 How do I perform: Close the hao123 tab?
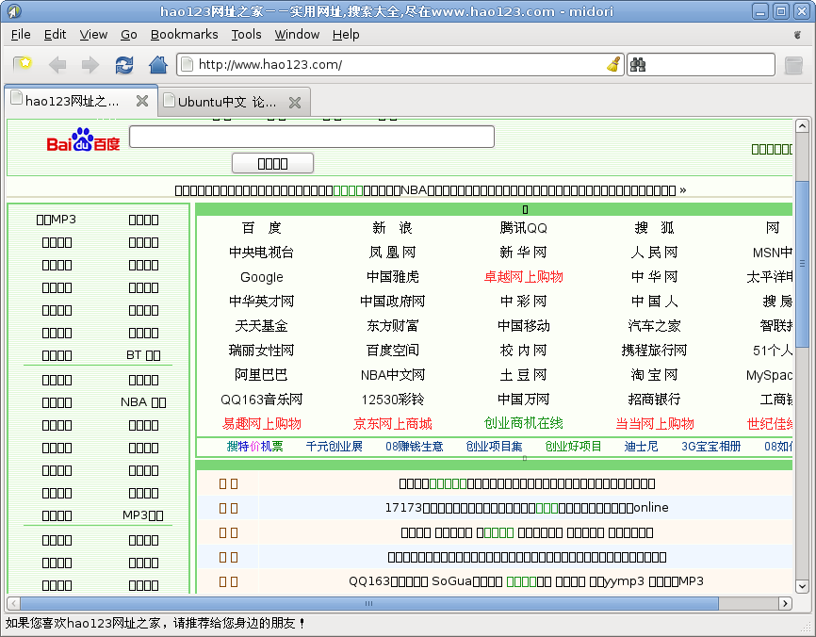(x=142, y=101)
